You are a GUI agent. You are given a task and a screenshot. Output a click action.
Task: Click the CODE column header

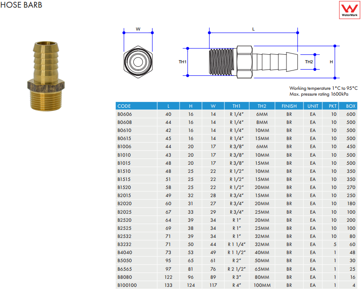[x=124, y=106]
